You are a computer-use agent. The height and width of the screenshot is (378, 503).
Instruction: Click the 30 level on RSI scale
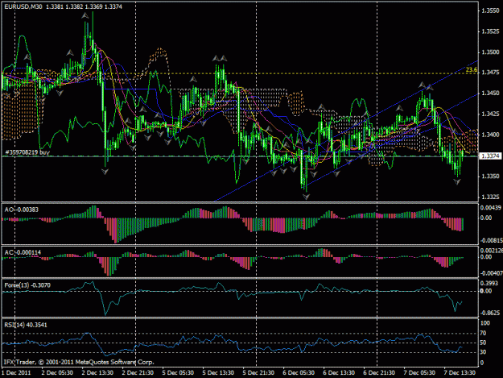pos(483,352)
